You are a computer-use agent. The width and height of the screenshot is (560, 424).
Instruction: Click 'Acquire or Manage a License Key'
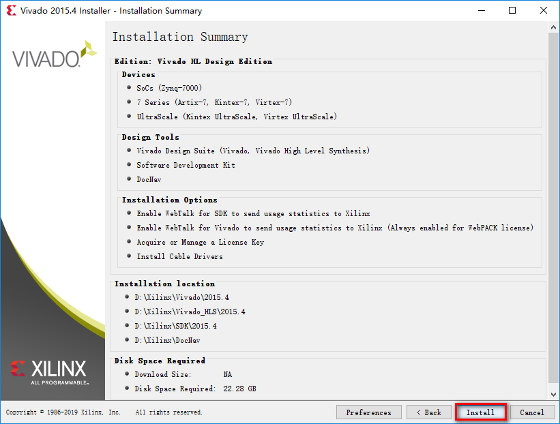click(201, 243)
